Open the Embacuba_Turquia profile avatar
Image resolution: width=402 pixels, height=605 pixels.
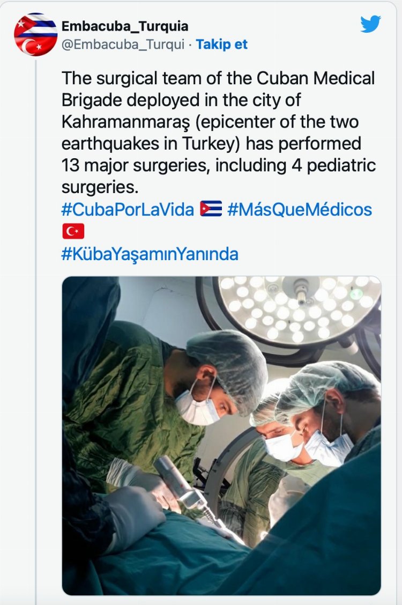click(35, 35)
